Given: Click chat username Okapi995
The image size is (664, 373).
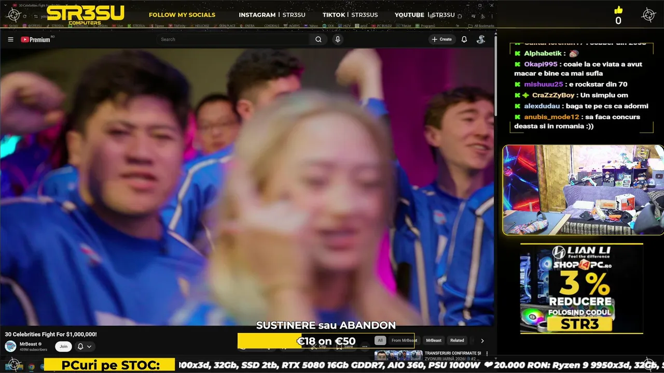Looking at the screenshot, I should 541,64.
